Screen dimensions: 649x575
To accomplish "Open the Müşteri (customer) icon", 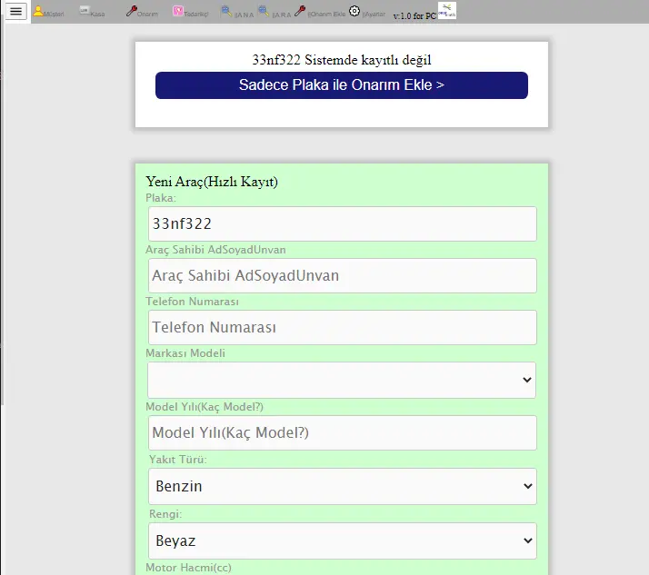I will point(38,12).
